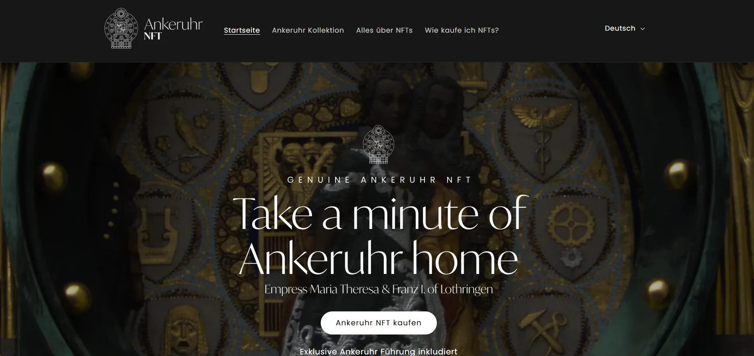Image resolution: width=754 pixels, height=356 pixels.
Task: Click the Ankeruhr NFT logo text
Action: 173,29
